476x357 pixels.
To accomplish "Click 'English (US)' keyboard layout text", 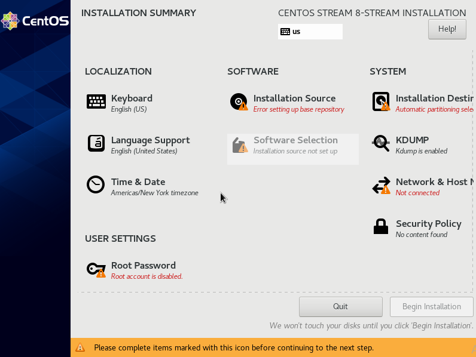I will pyautogui.click(x=129, y=109).
